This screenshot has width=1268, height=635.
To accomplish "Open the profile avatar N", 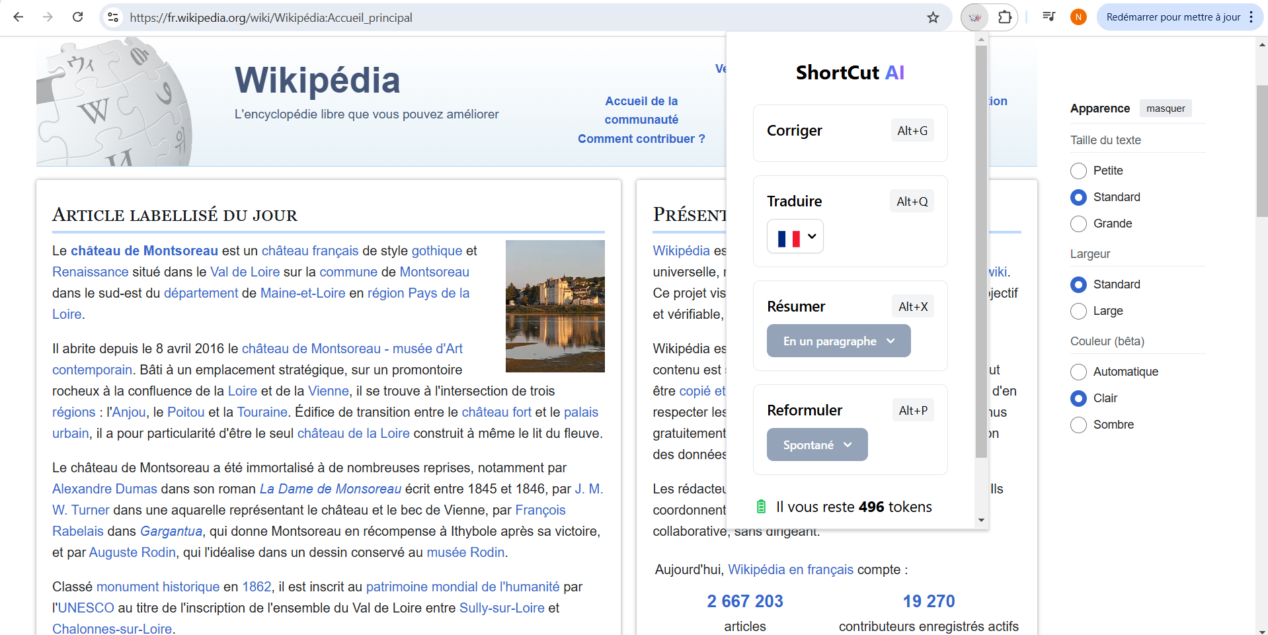I will tap(1078, 17).
